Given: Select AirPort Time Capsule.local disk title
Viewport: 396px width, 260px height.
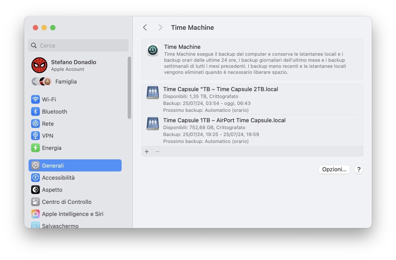Looking at the screenshot, I should pos(224,120).
